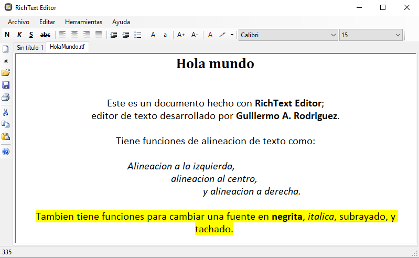Click the RichText Editor app icon

[8, 7]
